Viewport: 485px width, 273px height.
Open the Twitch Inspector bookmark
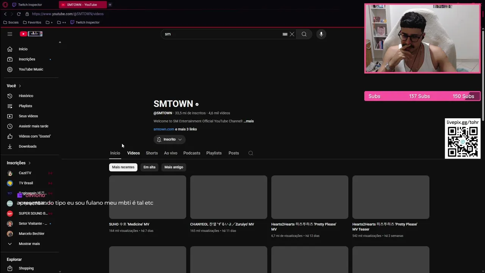(85, 22)
